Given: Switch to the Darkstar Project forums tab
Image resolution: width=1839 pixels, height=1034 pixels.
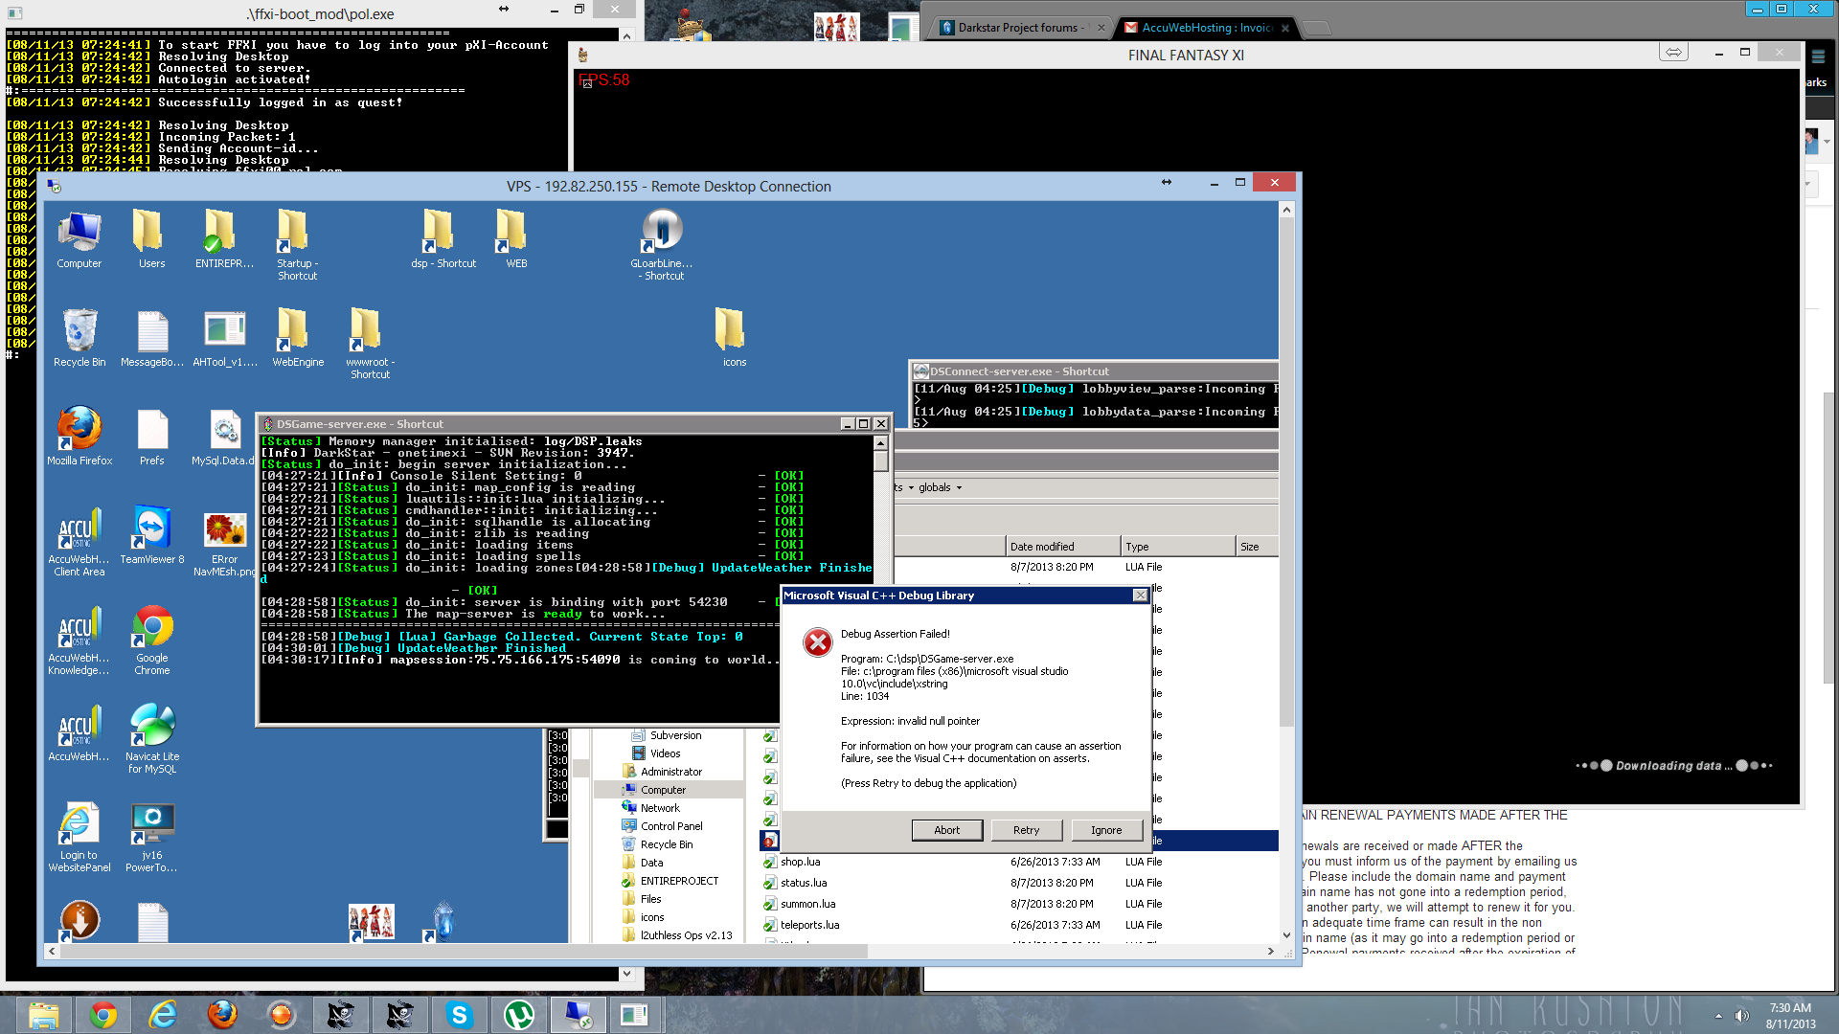Looking at the screenshot, I should 1019,28.
